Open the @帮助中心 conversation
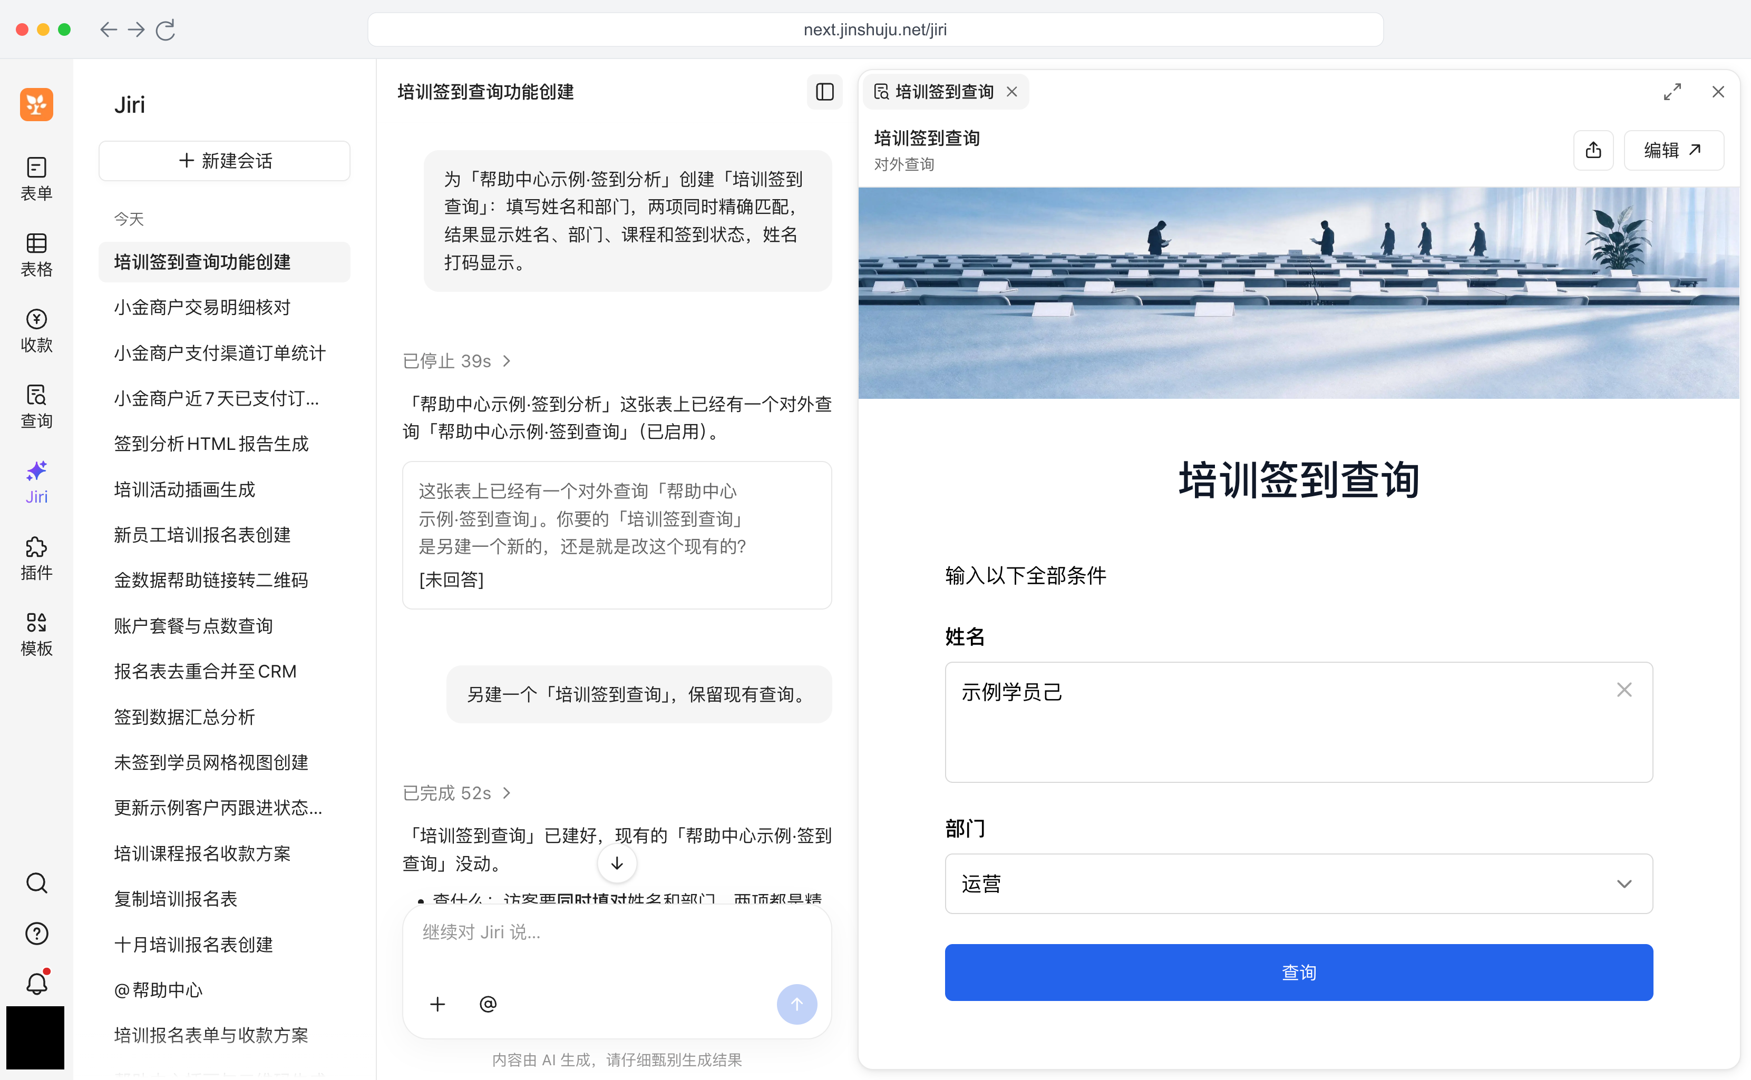 223,989
